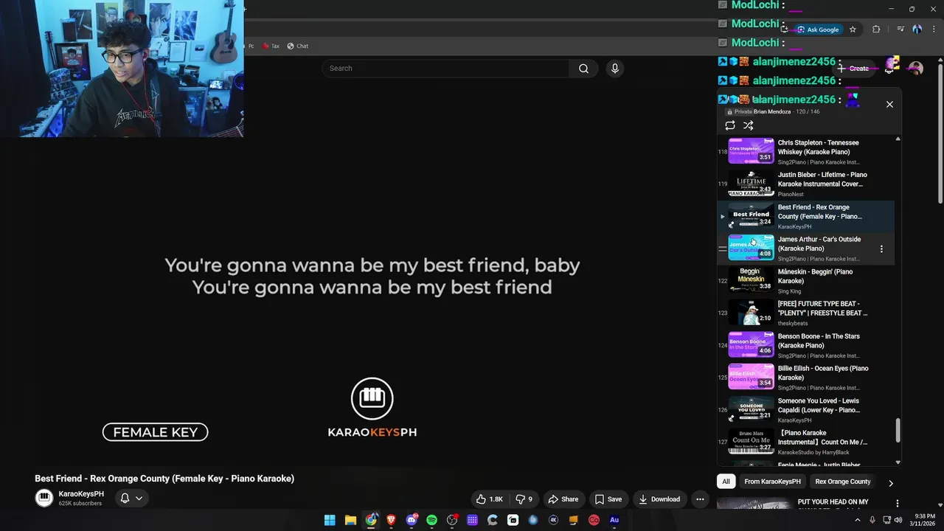
Task: Open the browser extensions puzzle icon
Action: [876, 29]
